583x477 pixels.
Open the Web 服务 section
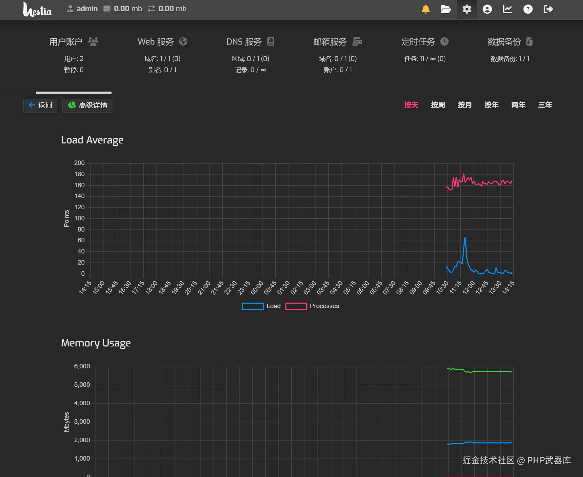pyautogui.click(x=163, y=56)
